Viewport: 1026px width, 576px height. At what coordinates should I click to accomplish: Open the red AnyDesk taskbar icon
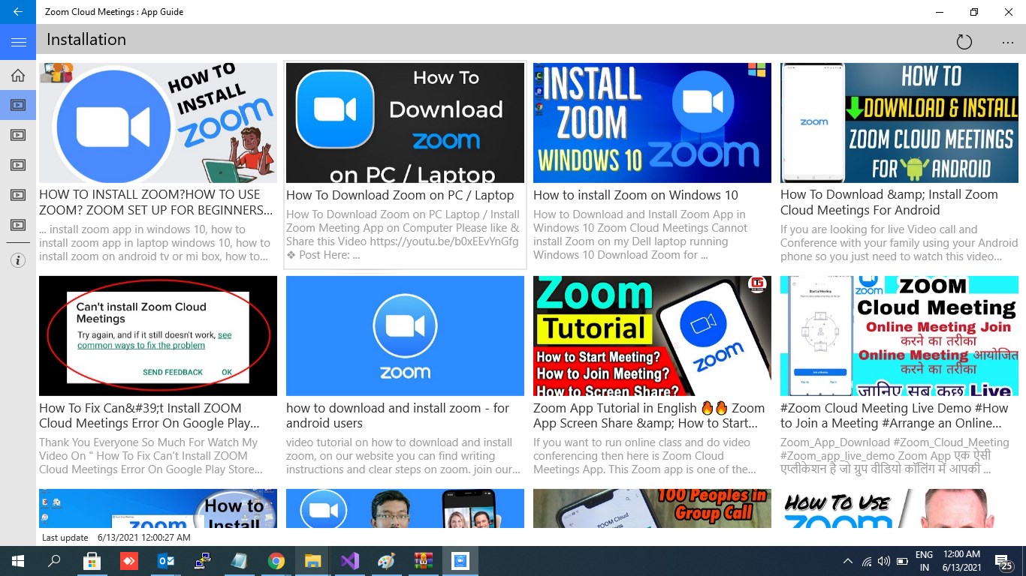[128, 561]
